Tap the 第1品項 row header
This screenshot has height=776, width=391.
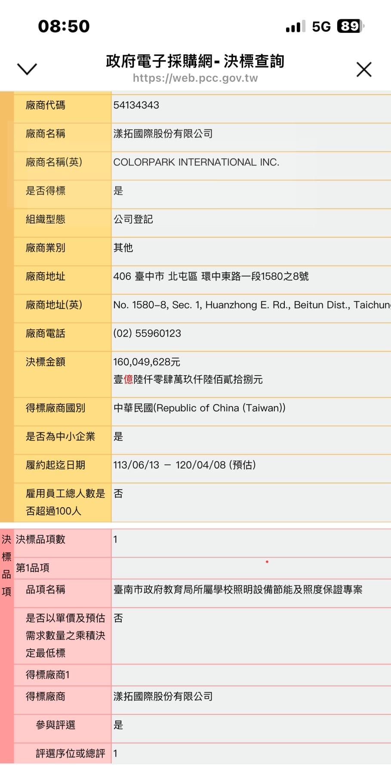(x=33, y=568)
